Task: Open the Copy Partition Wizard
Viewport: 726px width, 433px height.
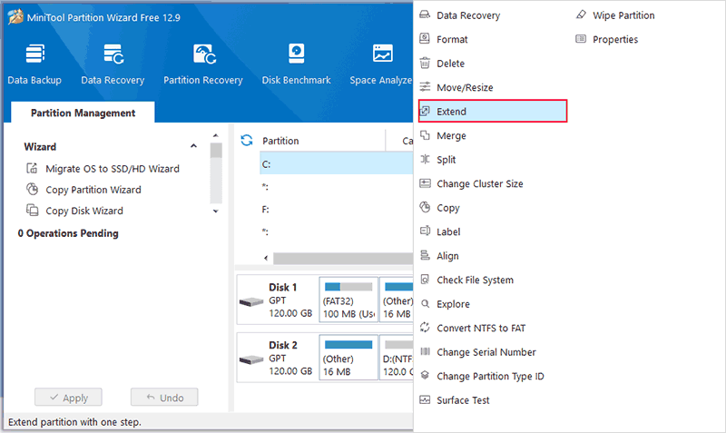Action: click(93, 190)
